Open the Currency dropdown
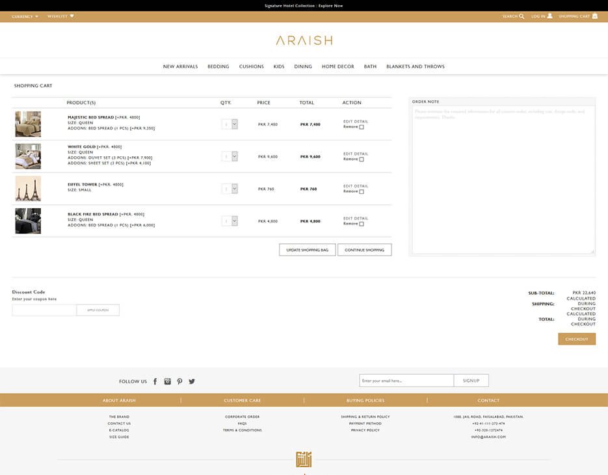 click(25, 16)
